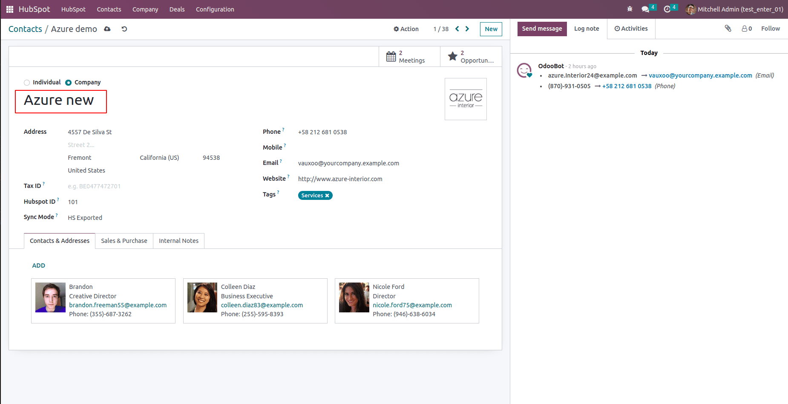Open Colleen Diaz's contact avatar
The image size is (788, 404).
[x=202, y=297]
